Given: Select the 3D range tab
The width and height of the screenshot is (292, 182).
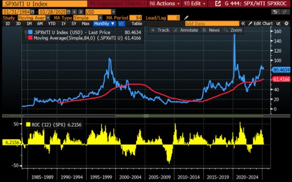Looking at the screenshot, I should (18, 24).
